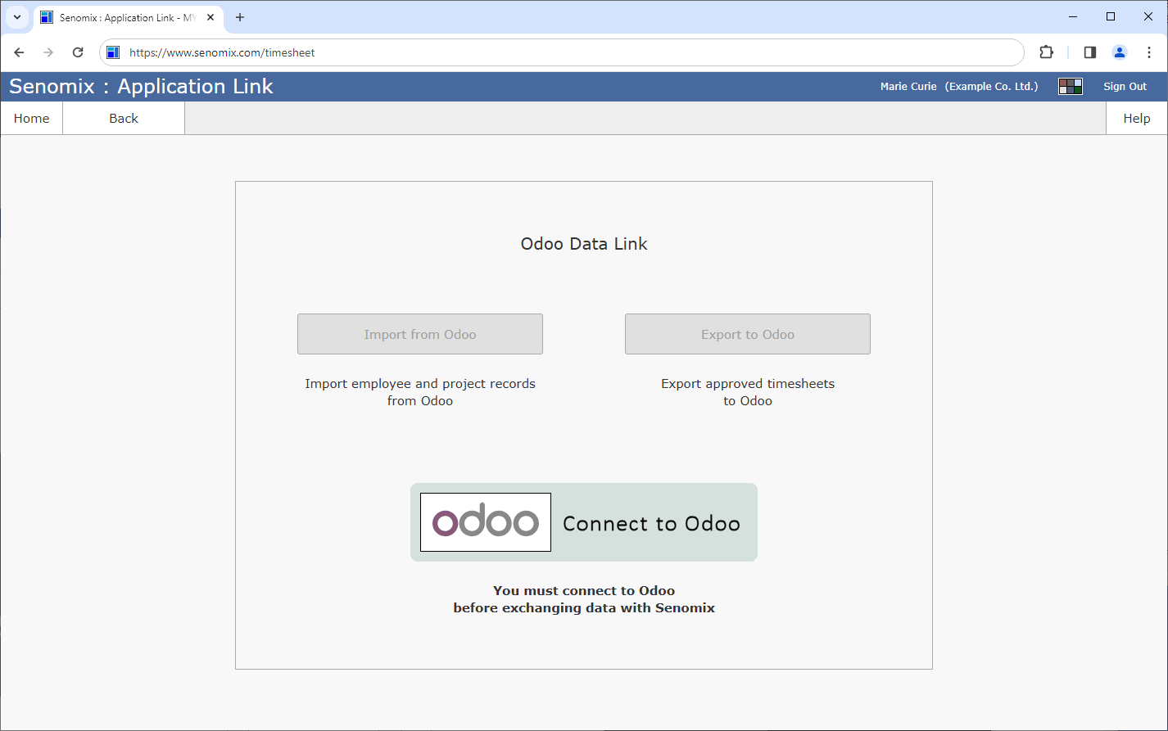
Task: Click the browser forward arrow
Action: [48, 52]
